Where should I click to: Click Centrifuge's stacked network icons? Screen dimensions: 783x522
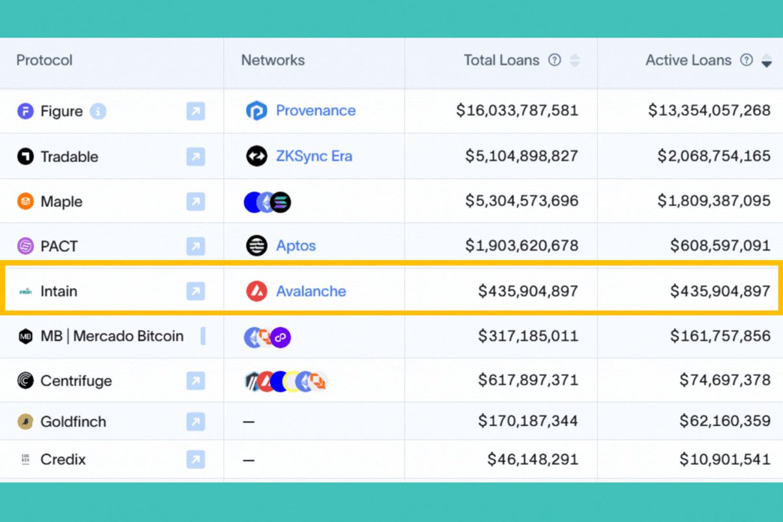(286, 381)
